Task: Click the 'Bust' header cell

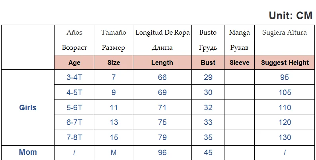Action: pyautogui.click(x=208, y=62)
